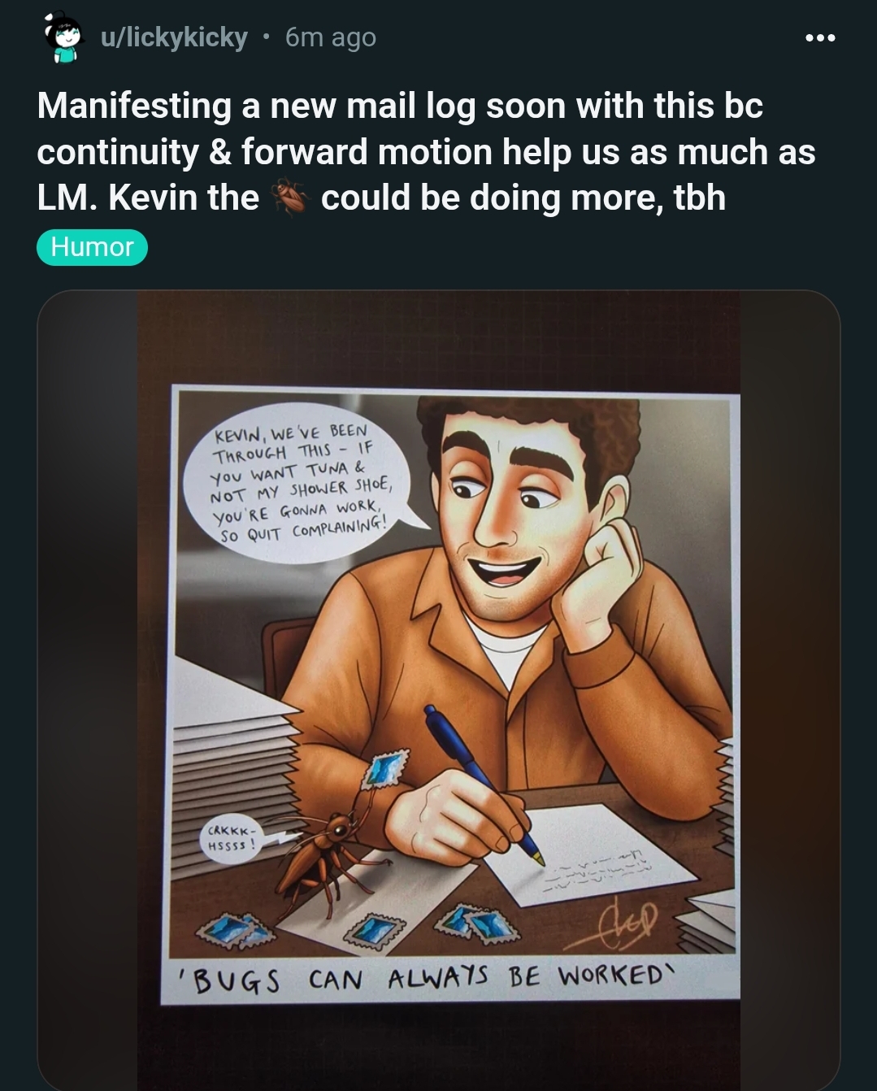The image size is (877, 1091).
Task: Open the poster's avatar icon
Action: coord(64,37)
